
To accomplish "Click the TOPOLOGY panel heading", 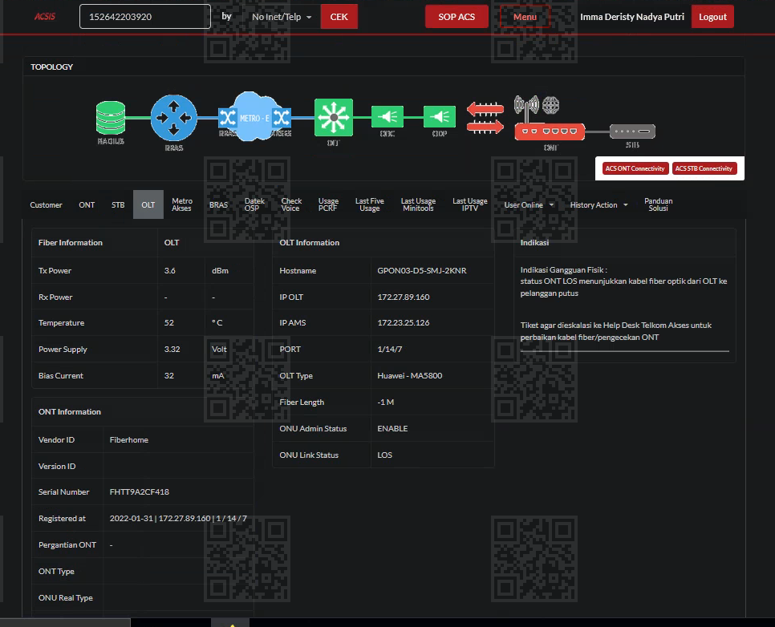I will 52,67.
